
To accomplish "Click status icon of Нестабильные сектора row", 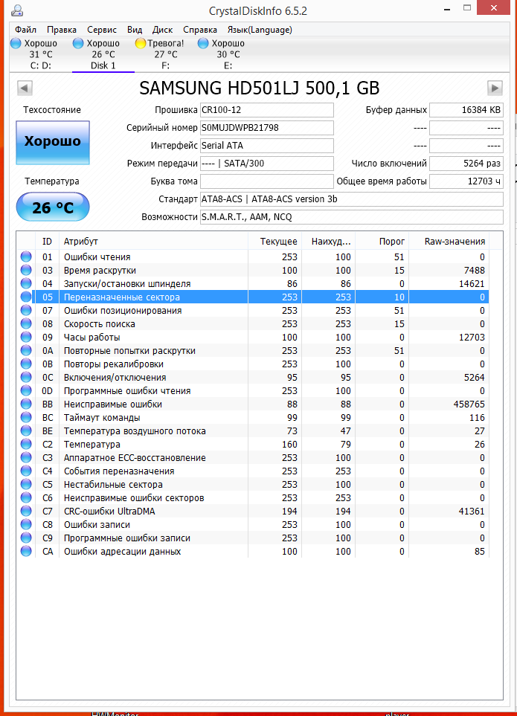I will 26,485.
